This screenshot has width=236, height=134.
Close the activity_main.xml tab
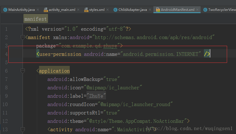click(x=78, y=10)
